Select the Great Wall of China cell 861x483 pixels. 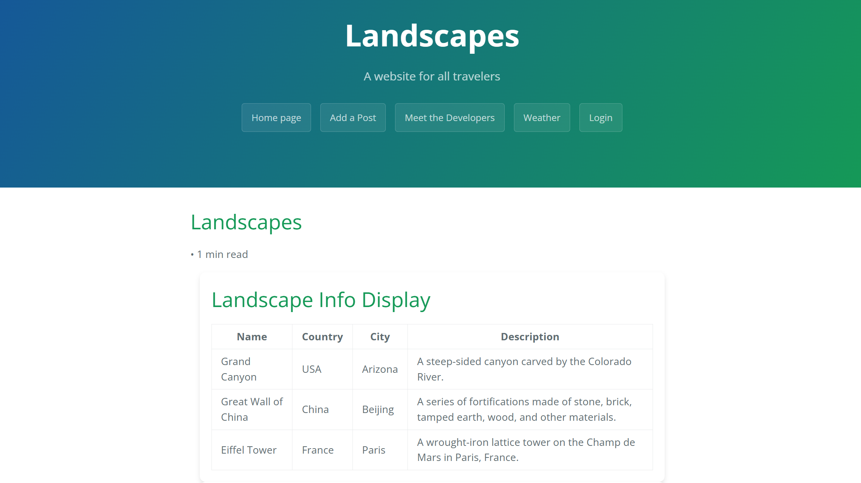(x=252, y=409)
